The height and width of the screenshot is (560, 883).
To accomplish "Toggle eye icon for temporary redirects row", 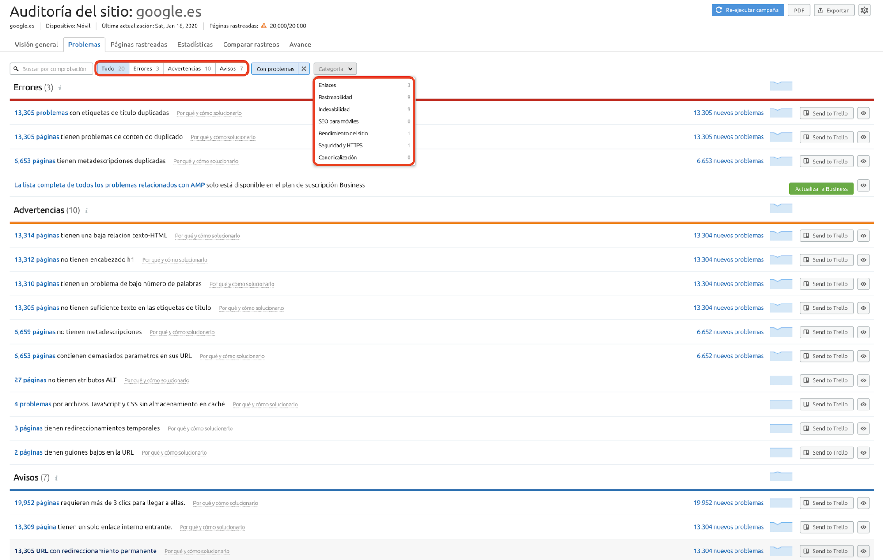I will 863,428.
